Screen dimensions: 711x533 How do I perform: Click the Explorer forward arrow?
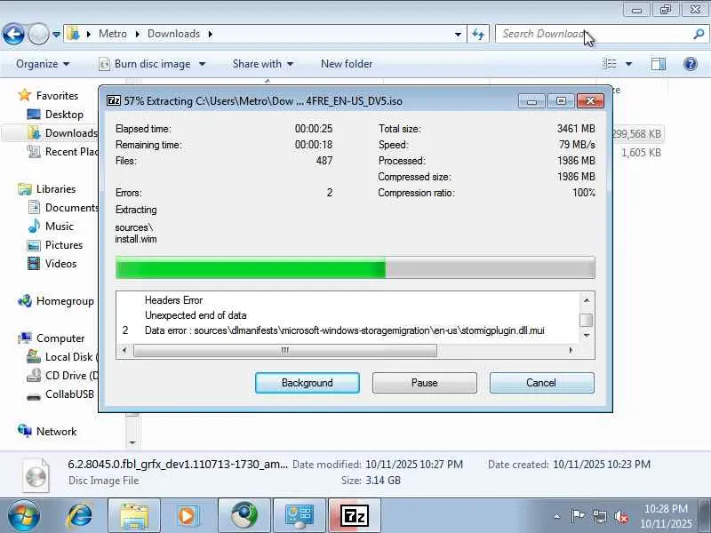point(38,34)
